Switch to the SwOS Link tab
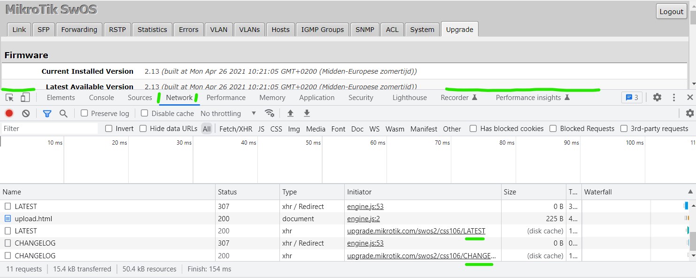 click(x=19, y=30)
